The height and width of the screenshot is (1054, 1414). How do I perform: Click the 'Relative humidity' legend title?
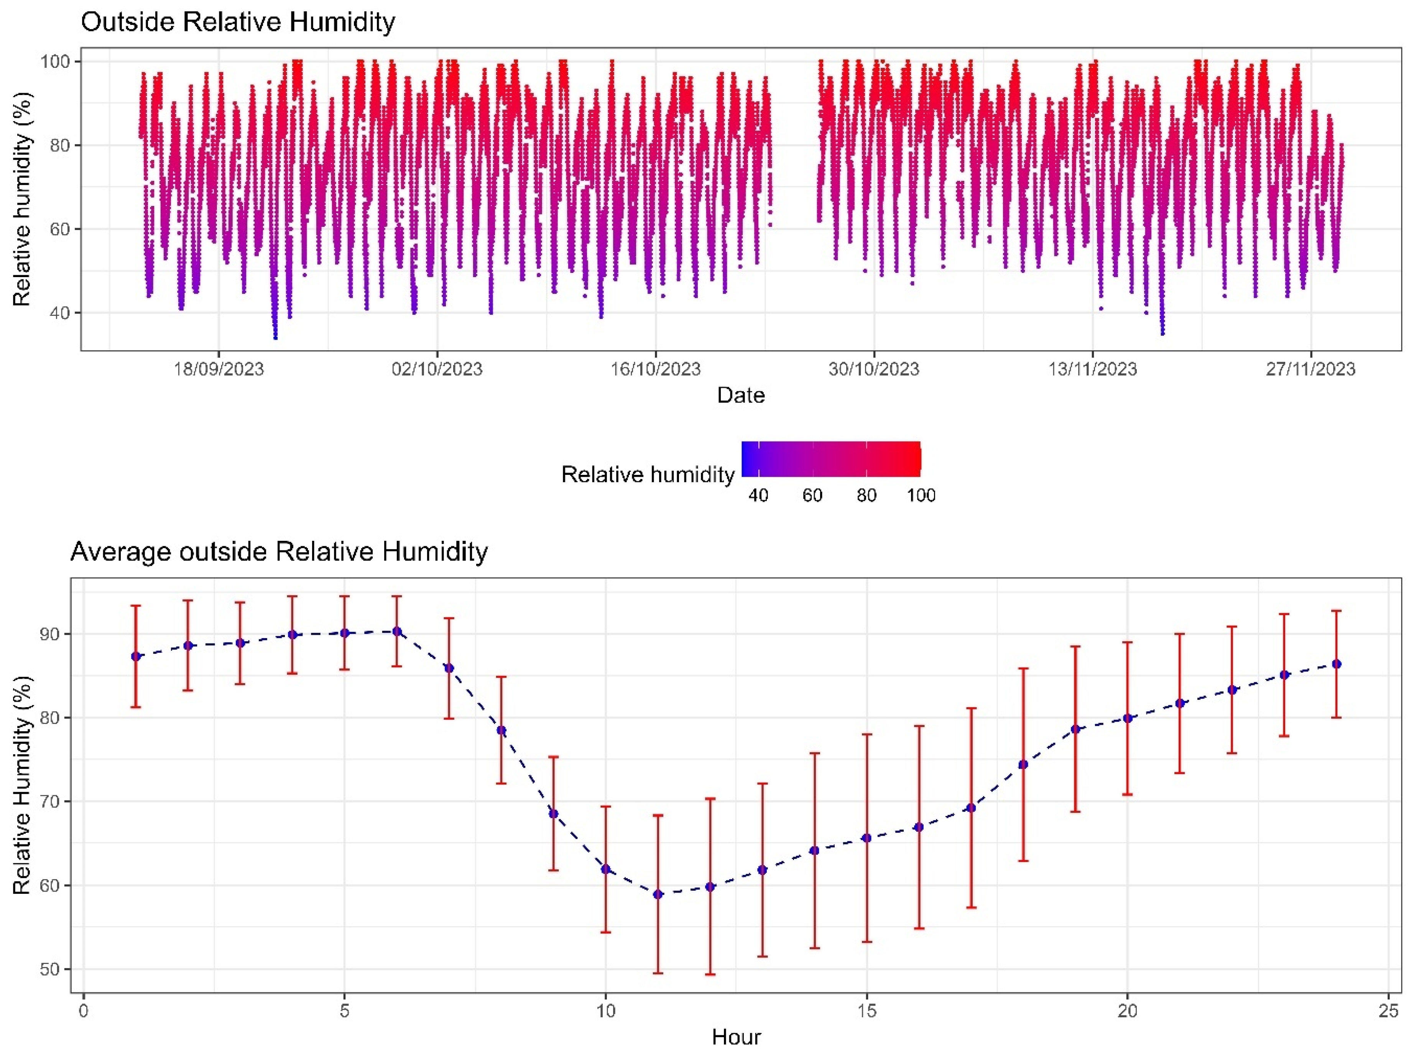pyautogui.click(x=647, y=474)
